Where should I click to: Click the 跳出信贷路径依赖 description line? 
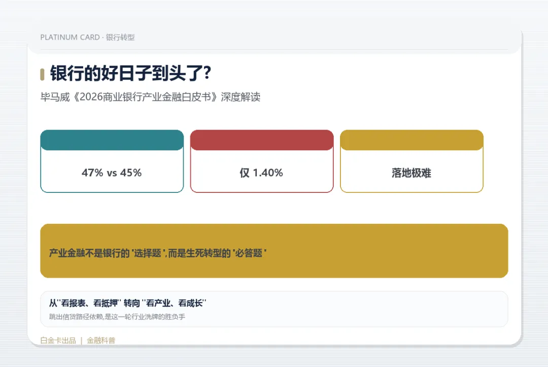[x=117, y=317]
